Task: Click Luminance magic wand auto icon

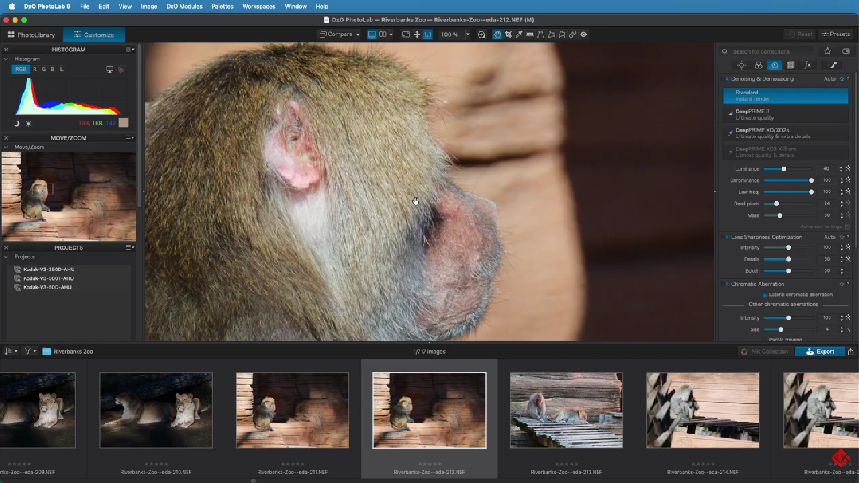Action: [x=848, y=169]
